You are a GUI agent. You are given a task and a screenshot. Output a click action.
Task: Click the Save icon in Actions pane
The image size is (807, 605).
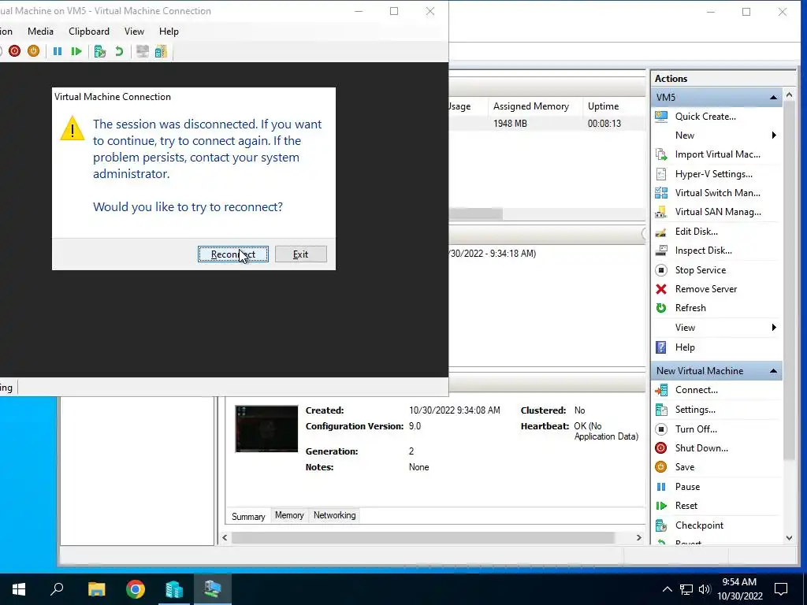661,467
